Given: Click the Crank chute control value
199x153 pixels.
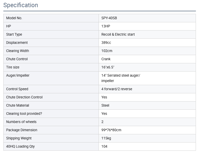Looking at the screenshot, I should (x=106, y=59).
